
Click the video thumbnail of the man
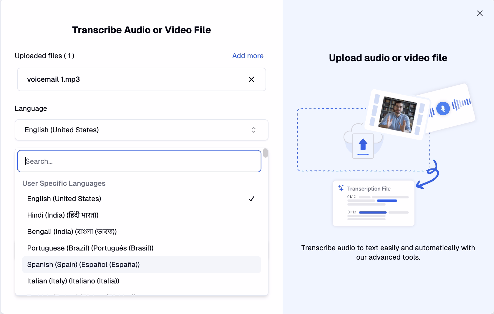click(x=398, y=115)
